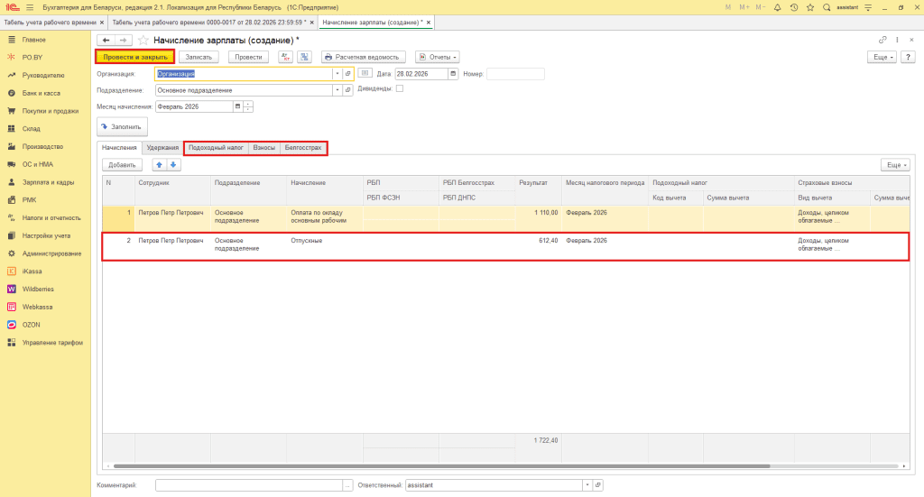Open Зарплата и кадры section in the sidebar
The height and width of the screenshot is (497, 924).
click(47, 182)
